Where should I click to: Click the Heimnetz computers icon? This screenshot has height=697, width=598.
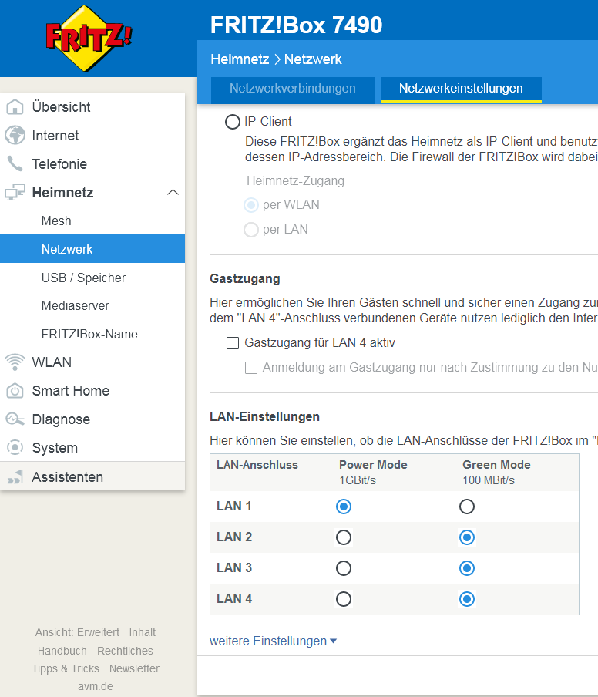tap(15, 193)
